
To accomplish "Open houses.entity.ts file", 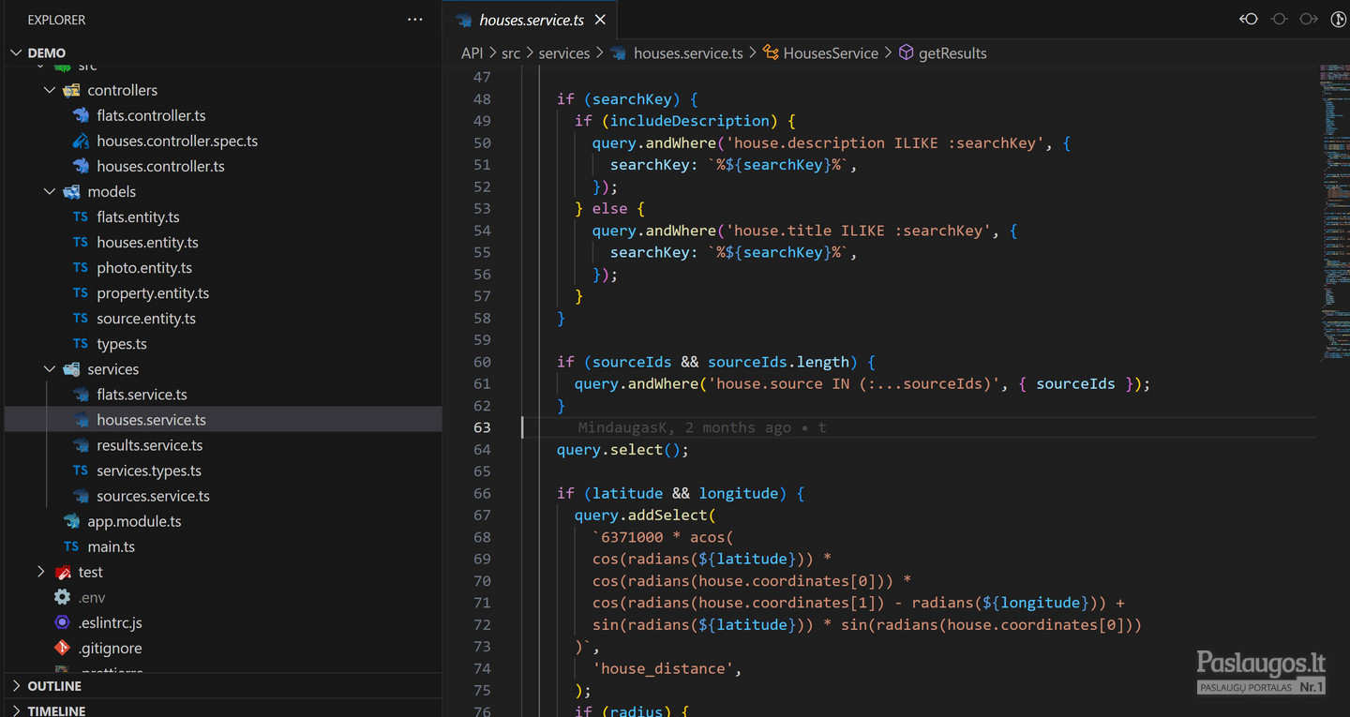I will (x=147, y=242).
